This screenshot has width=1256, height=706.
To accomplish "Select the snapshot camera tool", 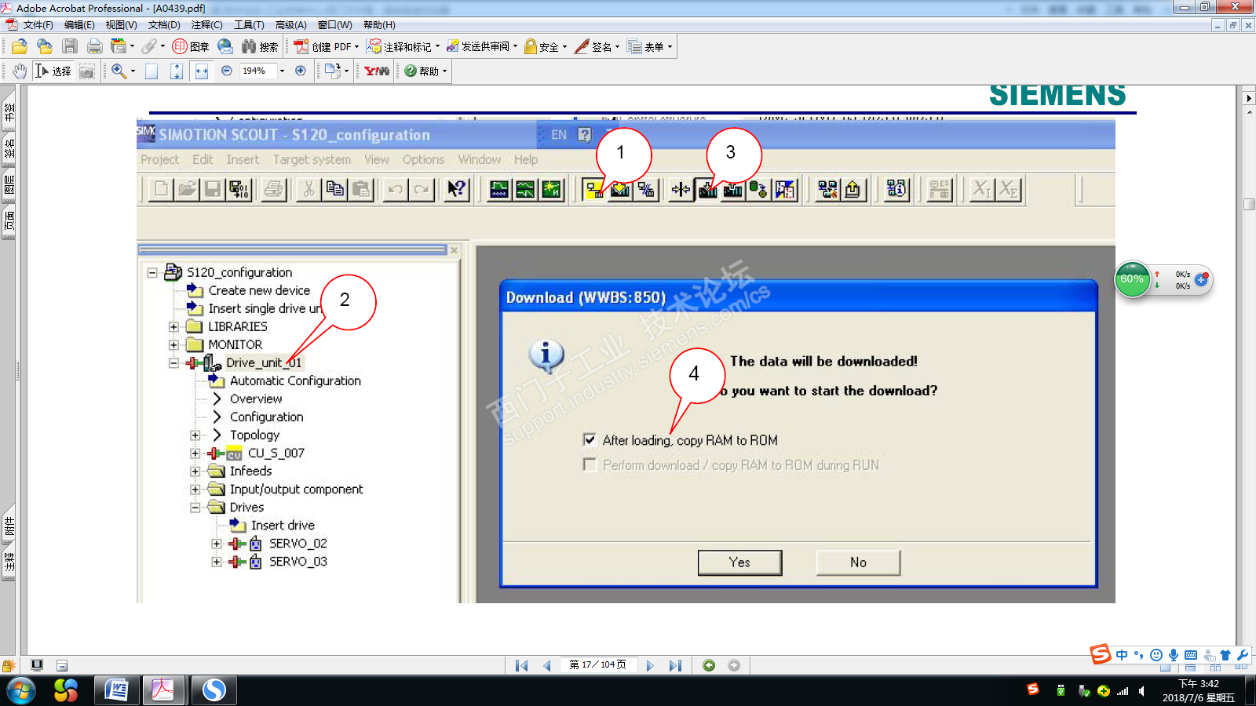I will coord(87,71).
